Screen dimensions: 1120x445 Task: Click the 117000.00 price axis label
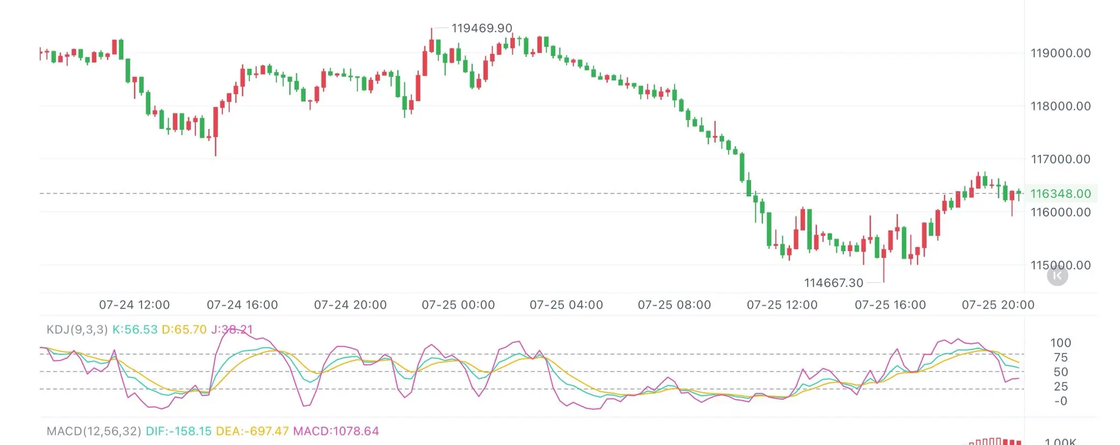coord(1061,159)
